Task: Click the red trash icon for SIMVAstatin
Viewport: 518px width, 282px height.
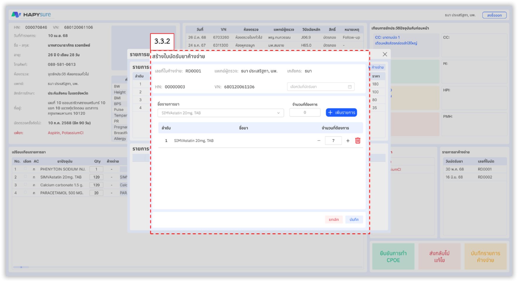Action: coord(358,141)
